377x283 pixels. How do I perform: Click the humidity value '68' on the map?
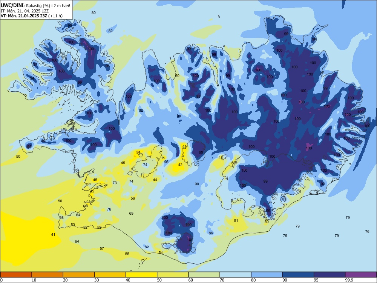click(61, 218)
